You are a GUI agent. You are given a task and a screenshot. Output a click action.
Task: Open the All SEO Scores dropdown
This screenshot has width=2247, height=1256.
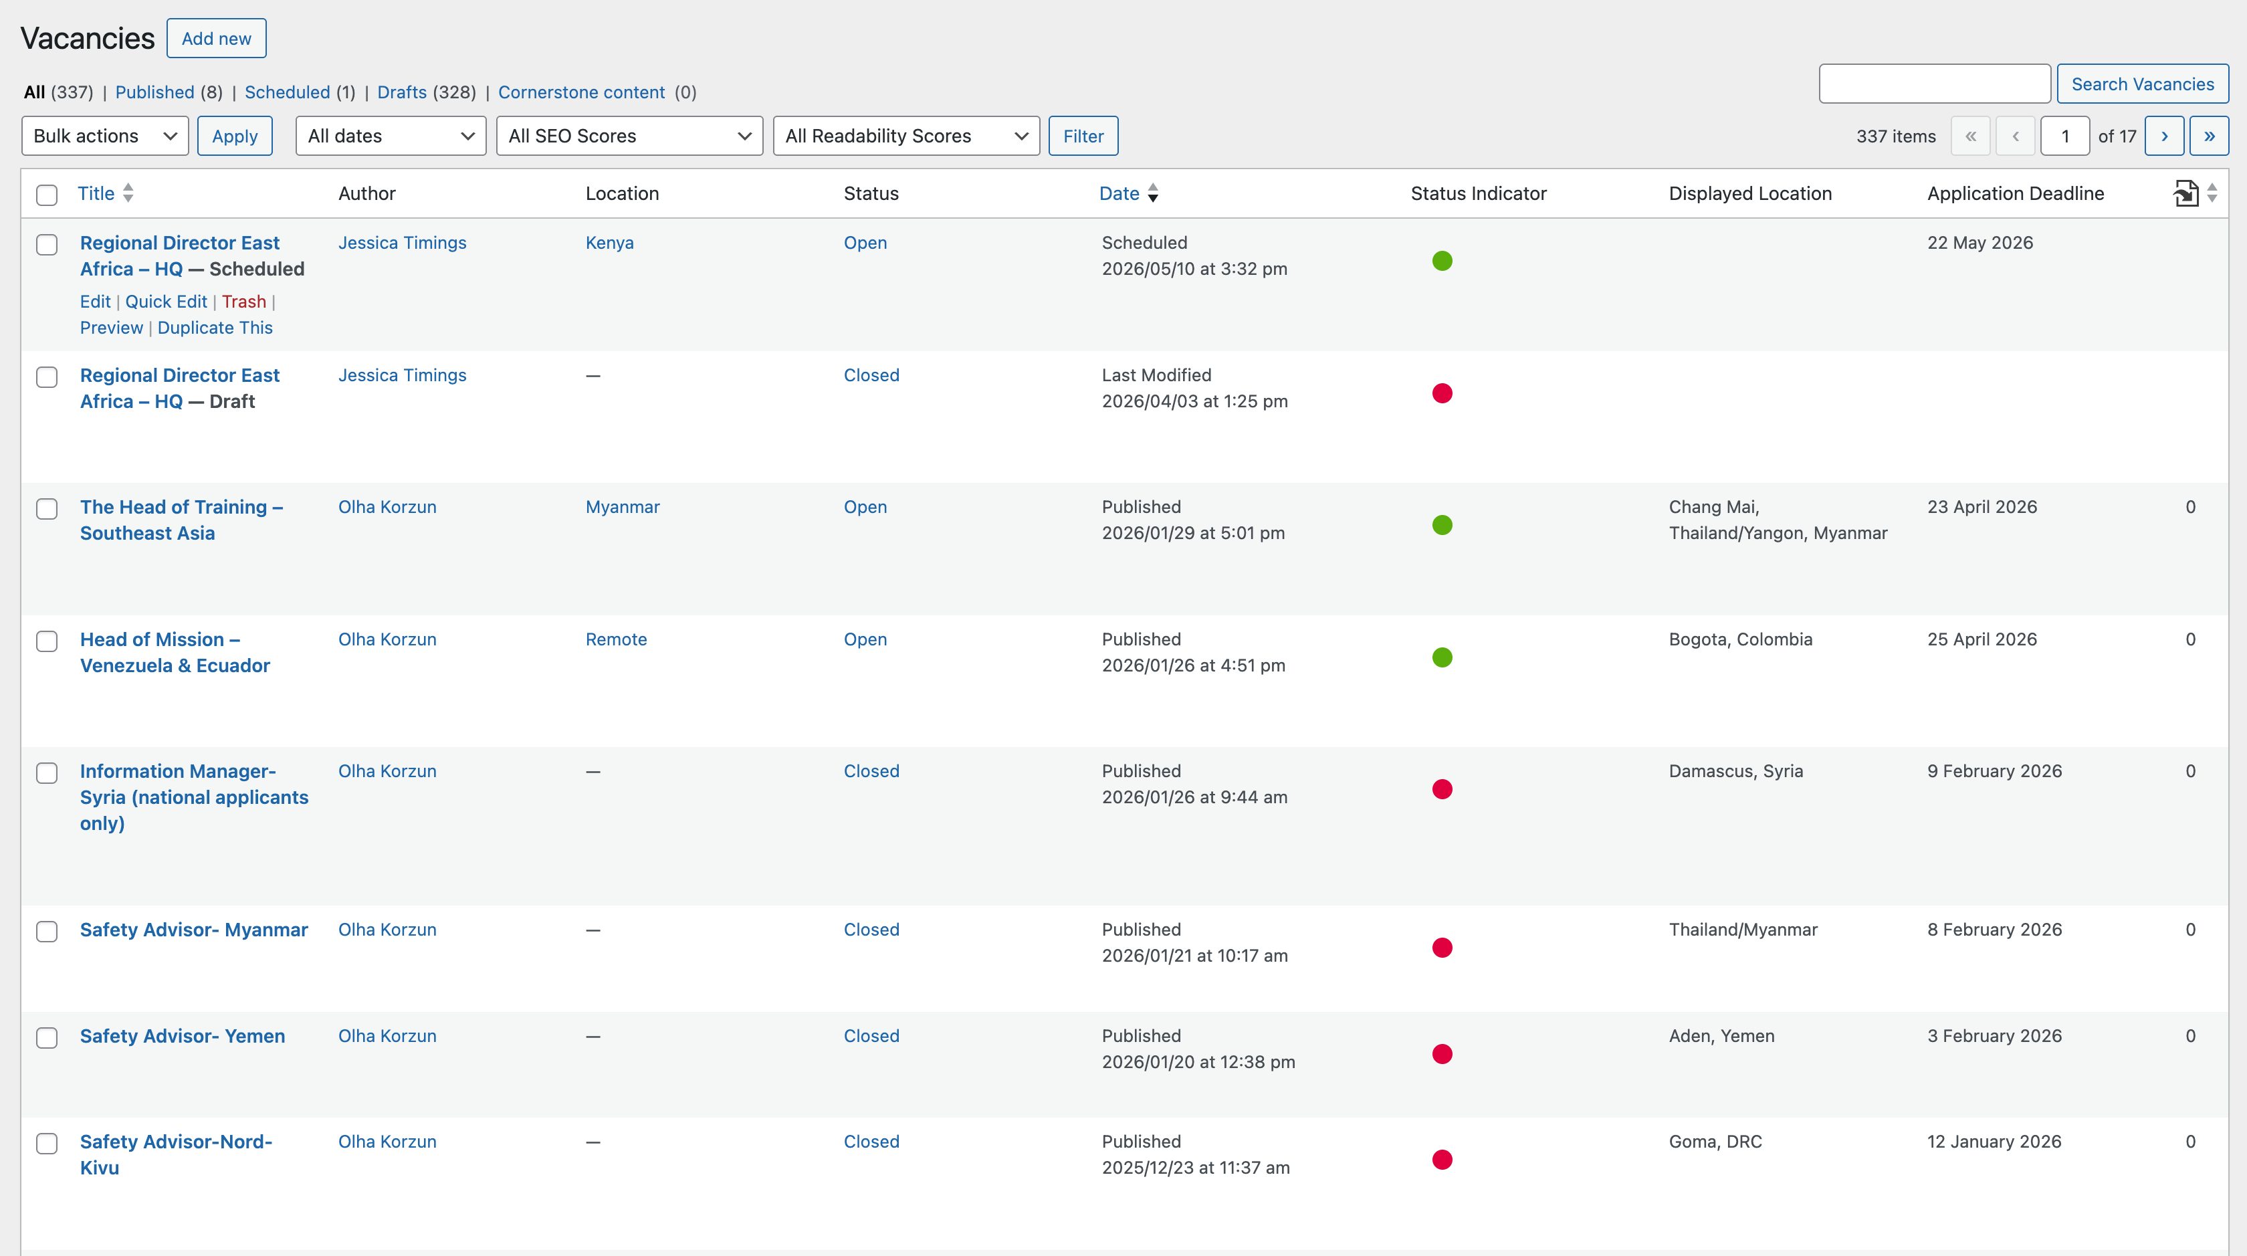pos(630,136)
